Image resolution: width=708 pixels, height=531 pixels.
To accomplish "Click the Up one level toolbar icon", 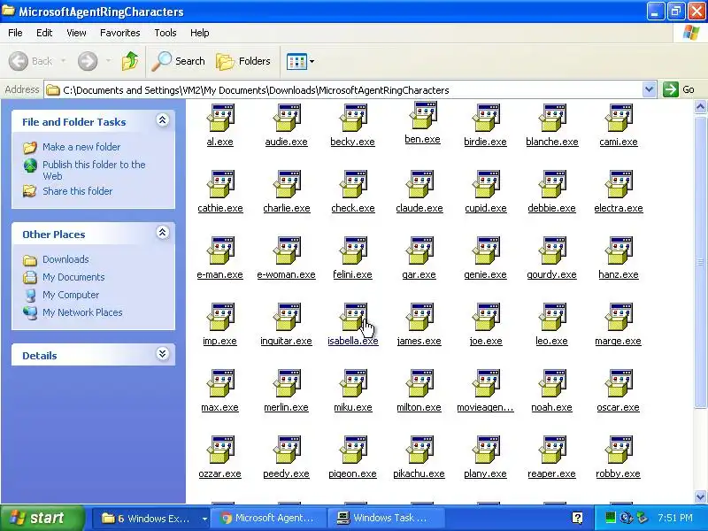I will [x=130, y=61].
